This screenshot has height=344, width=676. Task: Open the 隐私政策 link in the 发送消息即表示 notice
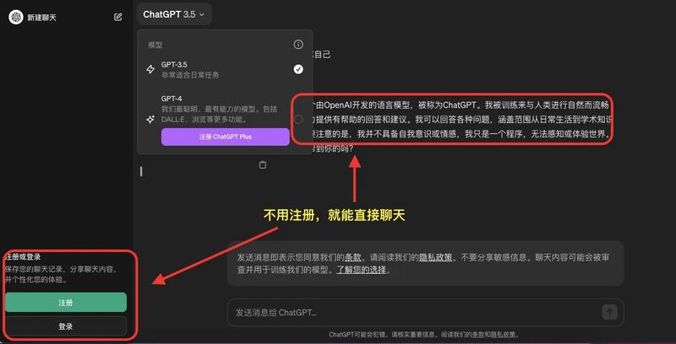pyautogui.click(x=435, y=257)
